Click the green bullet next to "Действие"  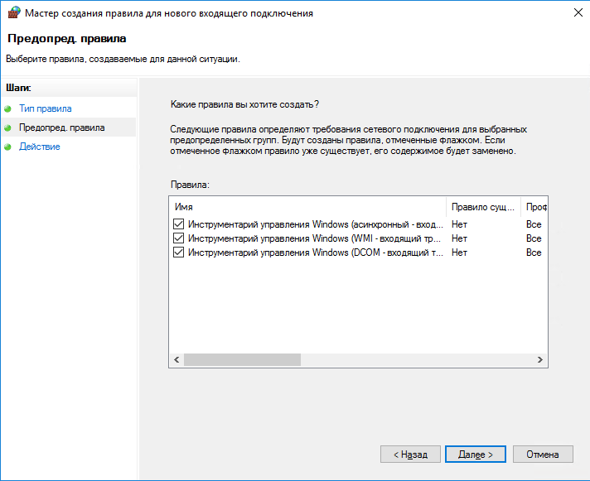[8, 147]
